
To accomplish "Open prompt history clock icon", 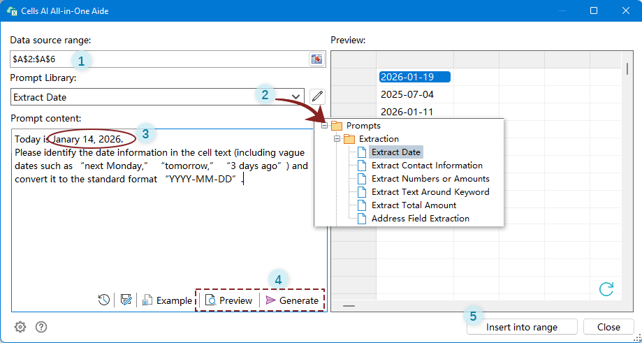I will (104, 300).
